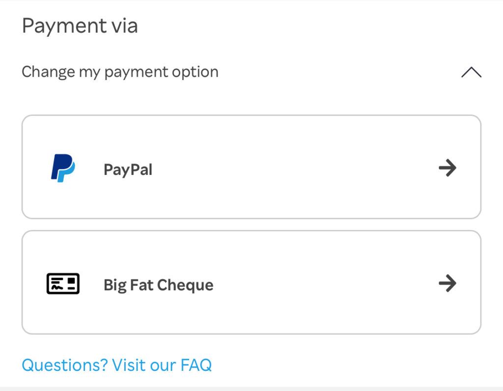Click the word 'Questions?' in the blue link
This screenshot has height=391, width=503.
(65, 365)
